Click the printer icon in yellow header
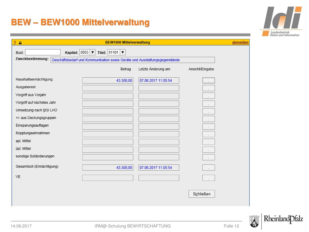The height and width of the screenshot is (232, 309). pos(20,43)
